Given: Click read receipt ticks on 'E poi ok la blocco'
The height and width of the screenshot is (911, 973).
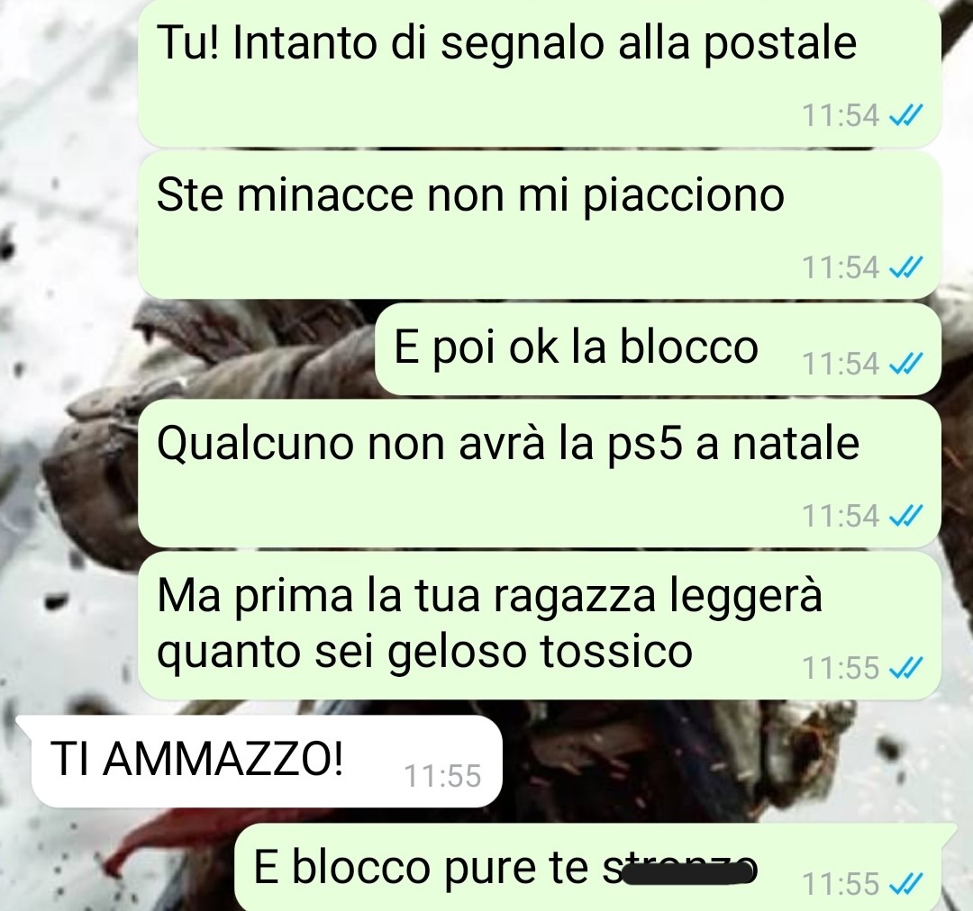Looking at the screenshot, I should point(906,363).
